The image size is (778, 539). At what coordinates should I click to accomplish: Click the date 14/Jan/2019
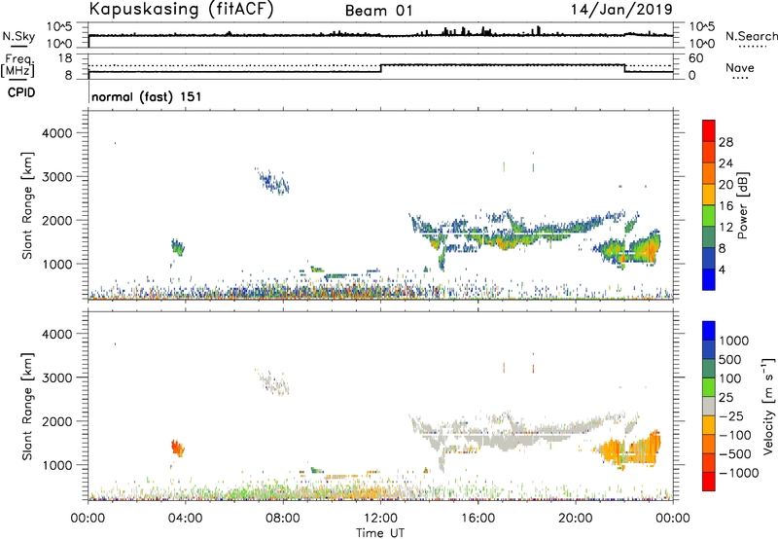click(x=621, y=10)
